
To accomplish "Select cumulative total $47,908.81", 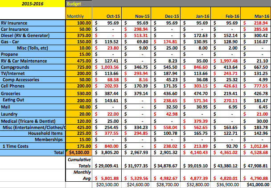I will (256, 163).
